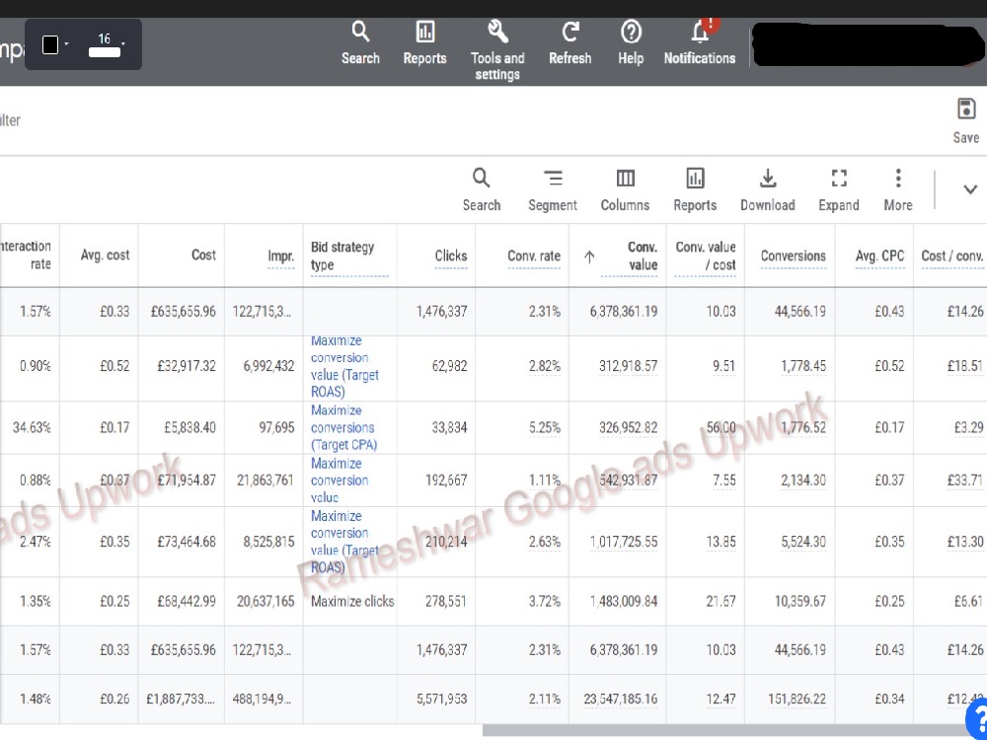Sort by the Conv. rate column header
The width and height of the screenshot is (987, 740).
(534, 257)
